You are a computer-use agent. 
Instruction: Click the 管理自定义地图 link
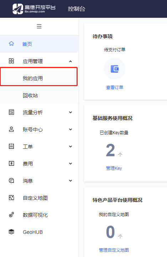tap(114, 250)
